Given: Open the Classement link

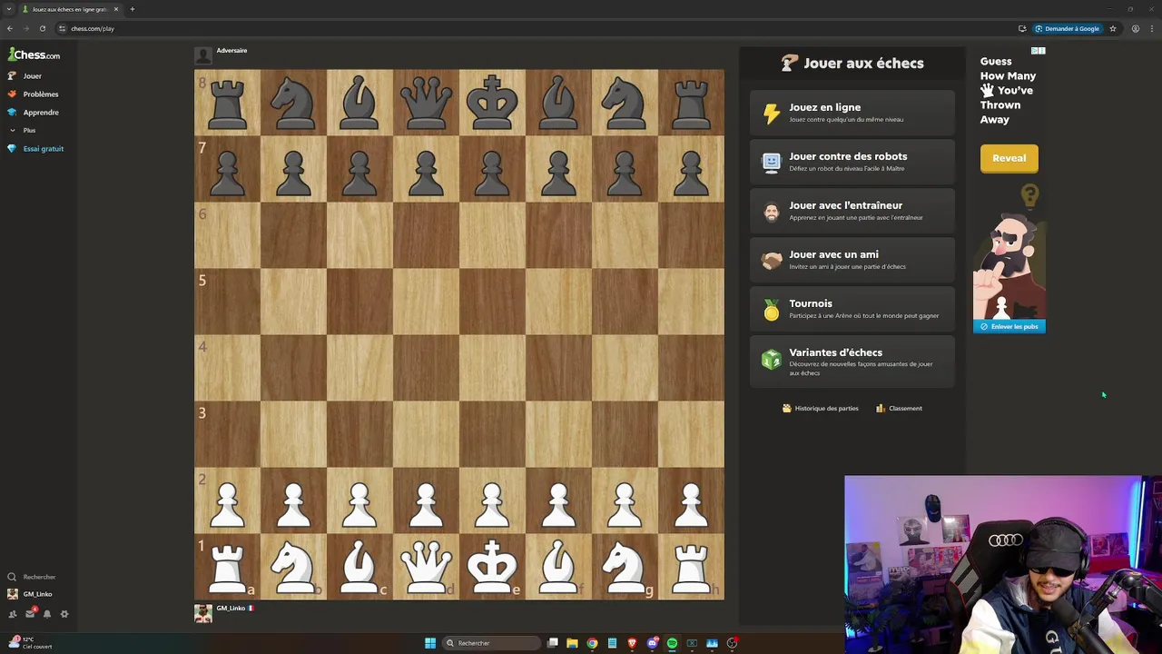Looking at the screenshot, I should [899, 409].
